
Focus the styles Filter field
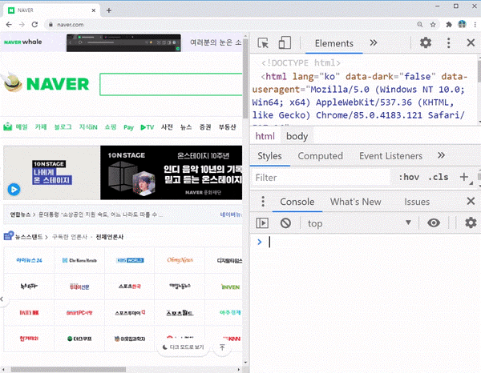321,178
